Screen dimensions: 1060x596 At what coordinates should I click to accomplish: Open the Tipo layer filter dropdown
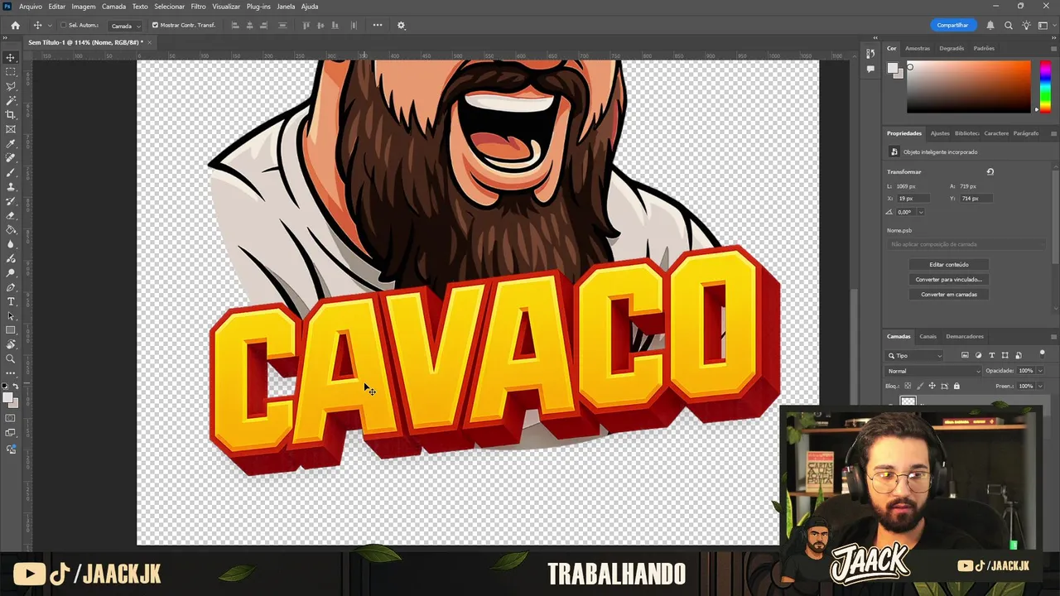coord(914,355)
